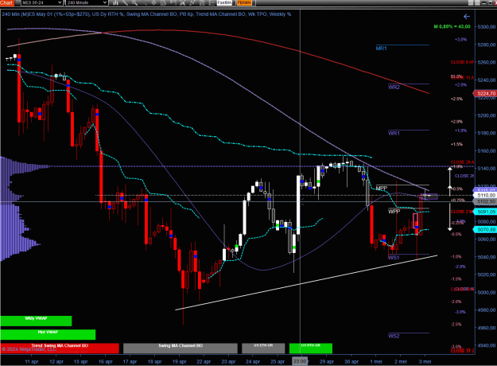Toggle the data box icon

(164, 3)
